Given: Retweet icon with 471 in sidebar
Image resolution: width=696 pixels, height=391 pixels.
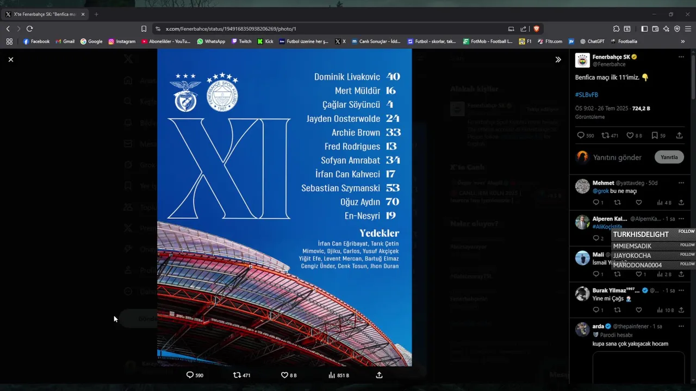Looking at the screenshot, I should point(605,135).
